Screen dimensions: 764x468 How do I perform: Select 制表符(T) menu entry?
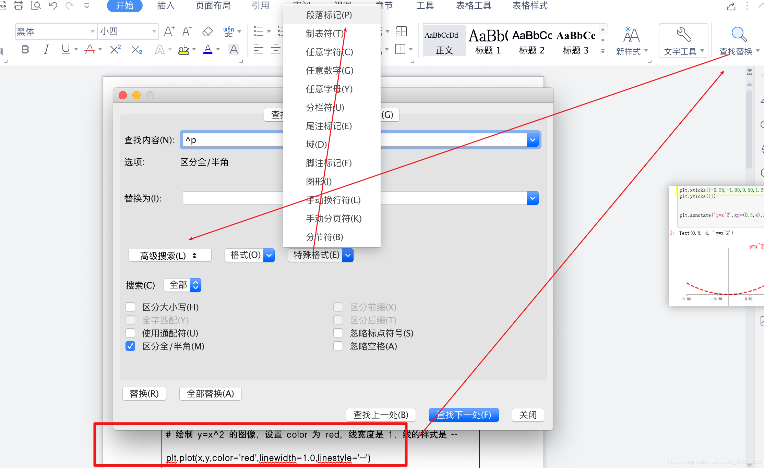pos(332,34)
